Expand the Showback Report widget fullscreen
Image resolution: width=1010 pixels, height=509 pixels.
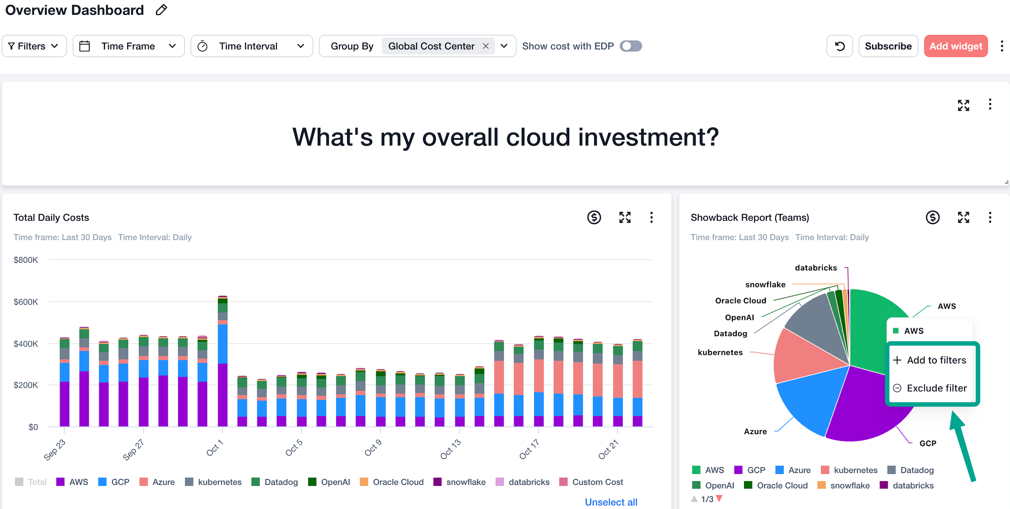pos(963,217)
